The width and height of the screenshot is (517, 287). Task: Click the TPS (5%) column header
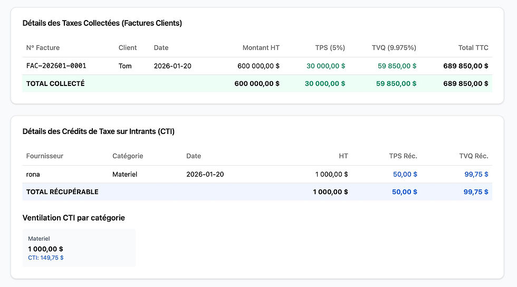point(330,47)
